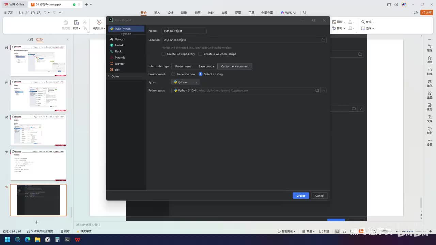
Task: Browse for project Location folder icon
Action: pos(323,40)
